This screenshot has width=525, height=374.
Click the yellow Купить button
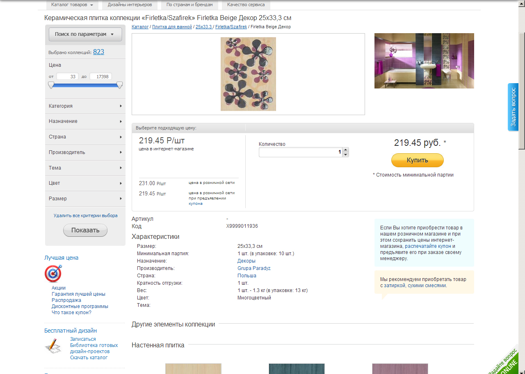(418, 160)
